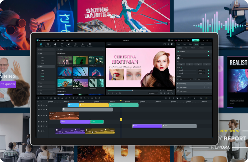Lock the track containing the orange audio clip
The width and height of the screenshot is (248, 162).
(41, 116)
